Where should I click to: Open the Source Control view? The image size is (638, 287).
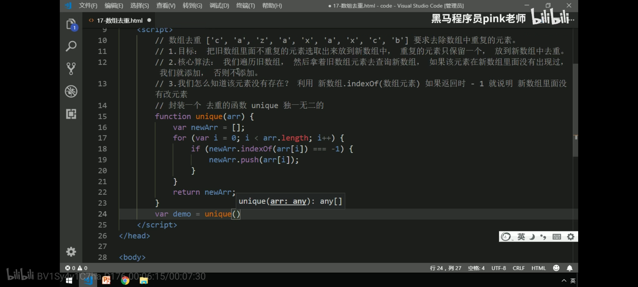[x=71, y=69]
